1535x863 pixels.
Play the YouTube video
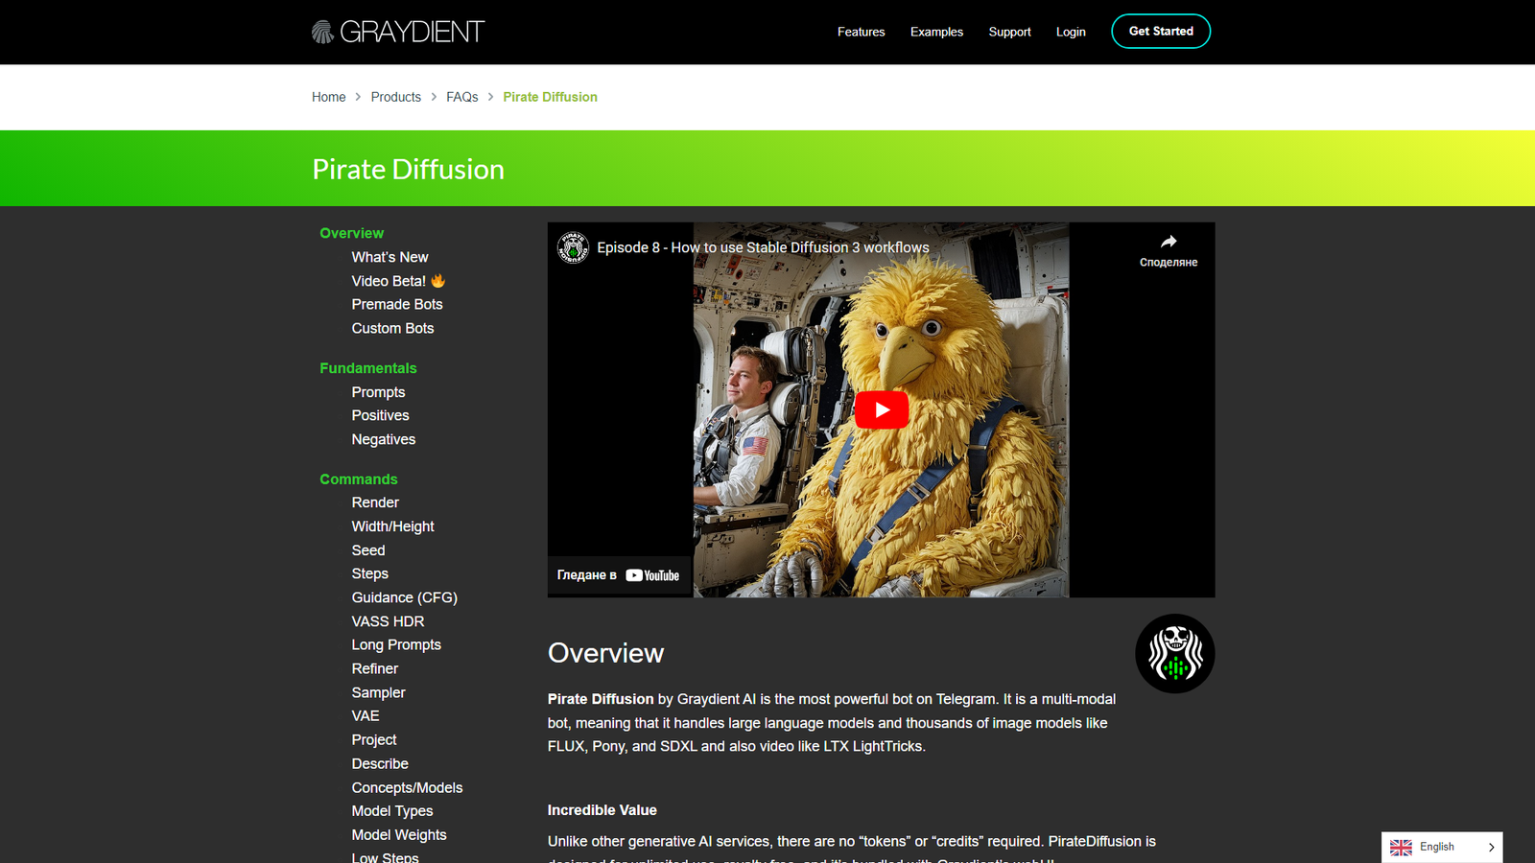(882, 409)
